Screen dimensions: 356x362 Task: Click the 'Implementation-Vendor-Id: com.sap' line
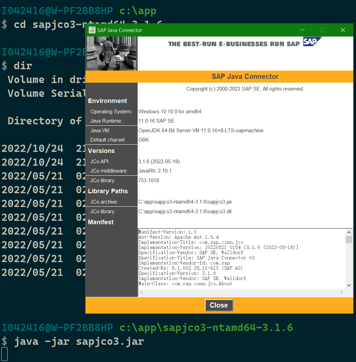pyautogui.click(x=184, y=263)
